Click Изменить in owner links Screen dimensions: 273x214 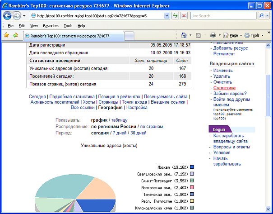tap(223, 71)
